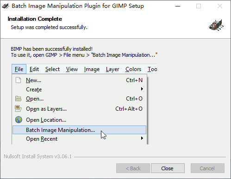The image size is (231, 179).
Task: Close the setup window with the X
Action: point(220,6)
